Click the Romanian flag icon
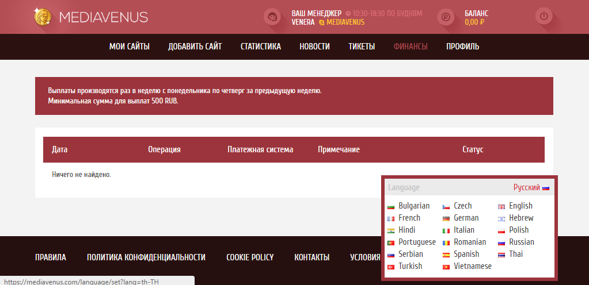The image size is (589, 285). click(x=446, y=242)
